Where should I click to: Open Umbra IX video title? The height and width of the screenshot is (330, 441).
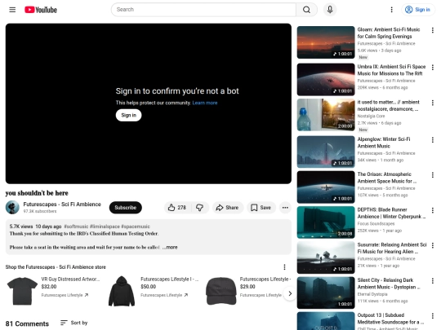tap(391, 70)
